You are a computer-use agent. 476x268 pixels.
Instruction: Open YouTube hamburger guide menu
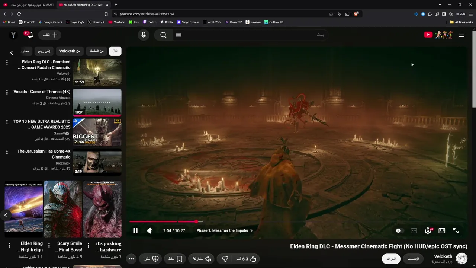[x=461, y=35]
